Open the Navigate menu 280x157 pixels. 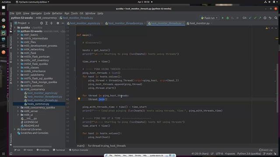point(36,14)
